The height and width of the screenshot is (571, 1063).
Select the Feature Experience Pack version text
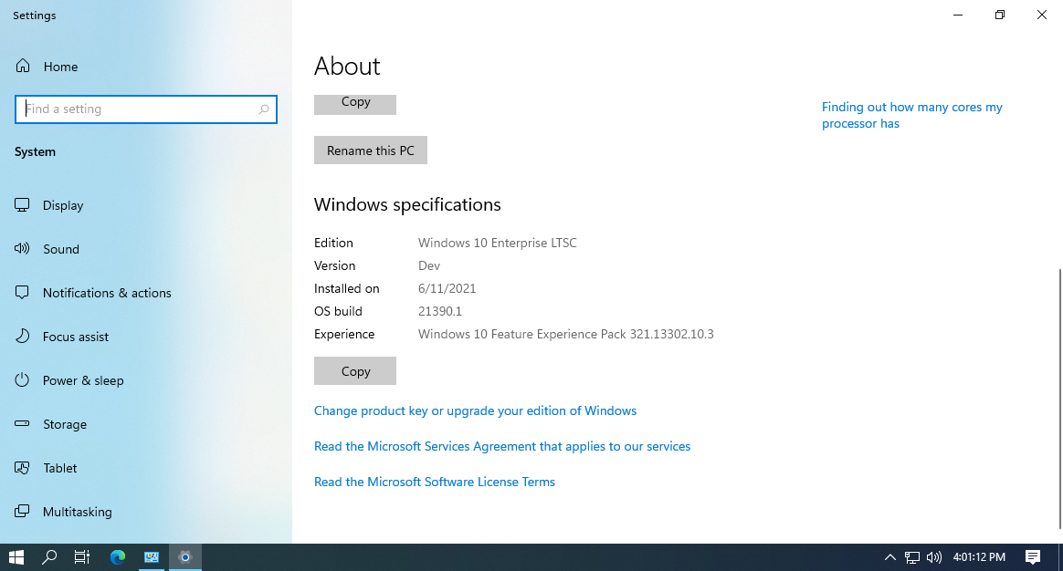pos(565,334)
